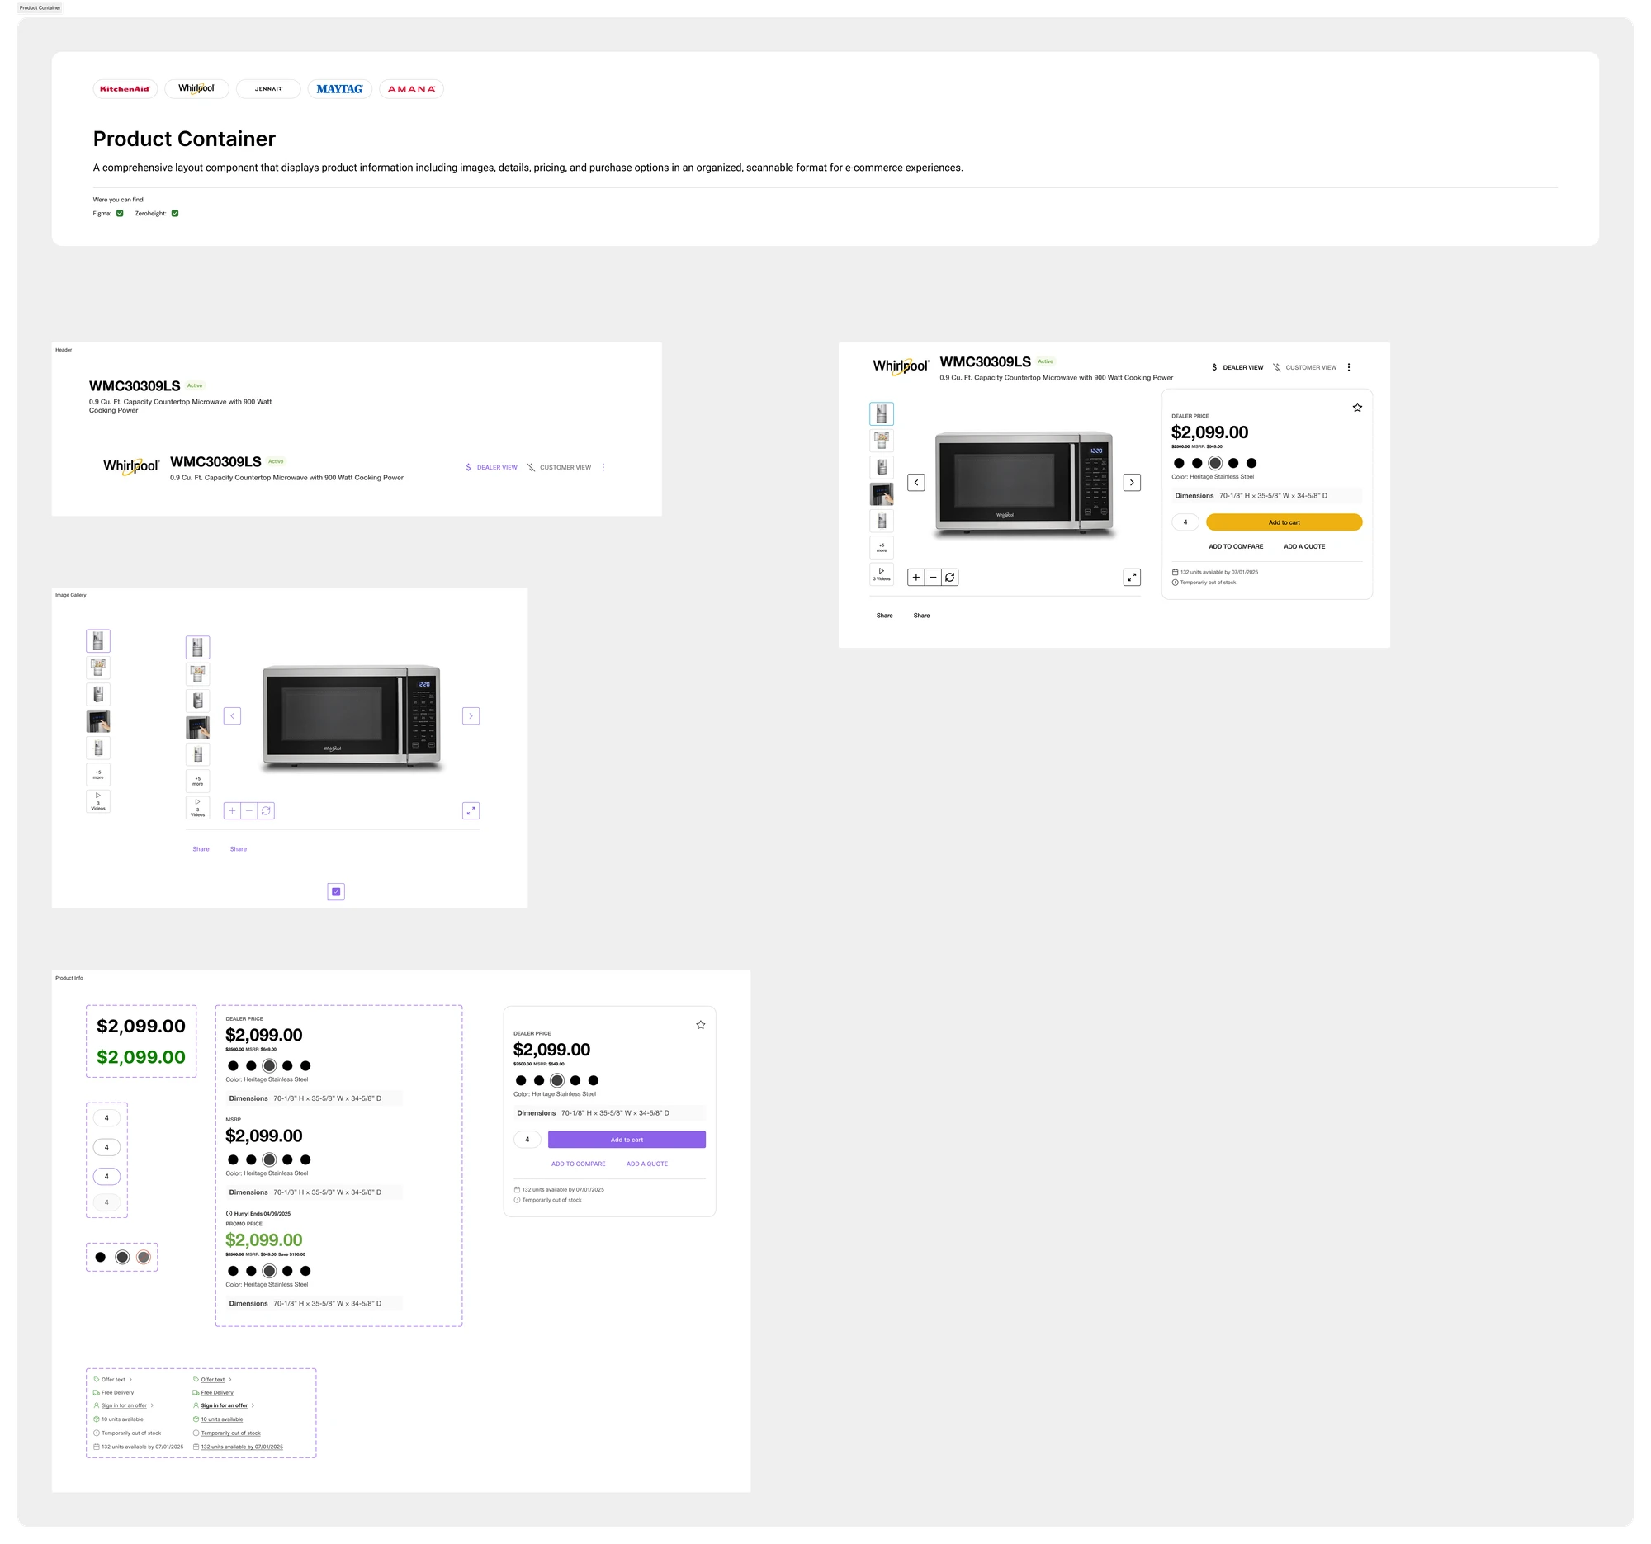Click hand-touching-panel thumbnail beside black arrow gallery
The width and height of the screenshot is (1651, 1544).
(x=881, y=494)
